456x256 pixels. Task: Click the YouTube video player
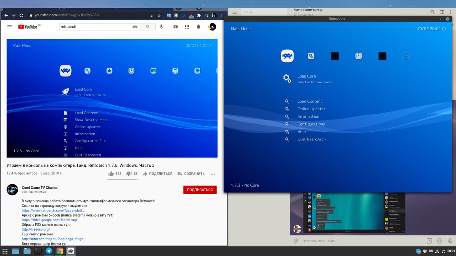pyautogui.click(x=112, y=98)
